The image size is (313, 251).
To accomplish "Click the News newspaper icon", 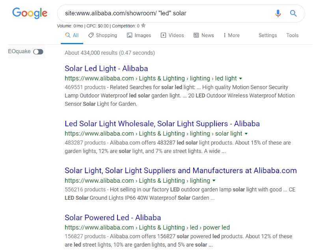I will point(196,36).
